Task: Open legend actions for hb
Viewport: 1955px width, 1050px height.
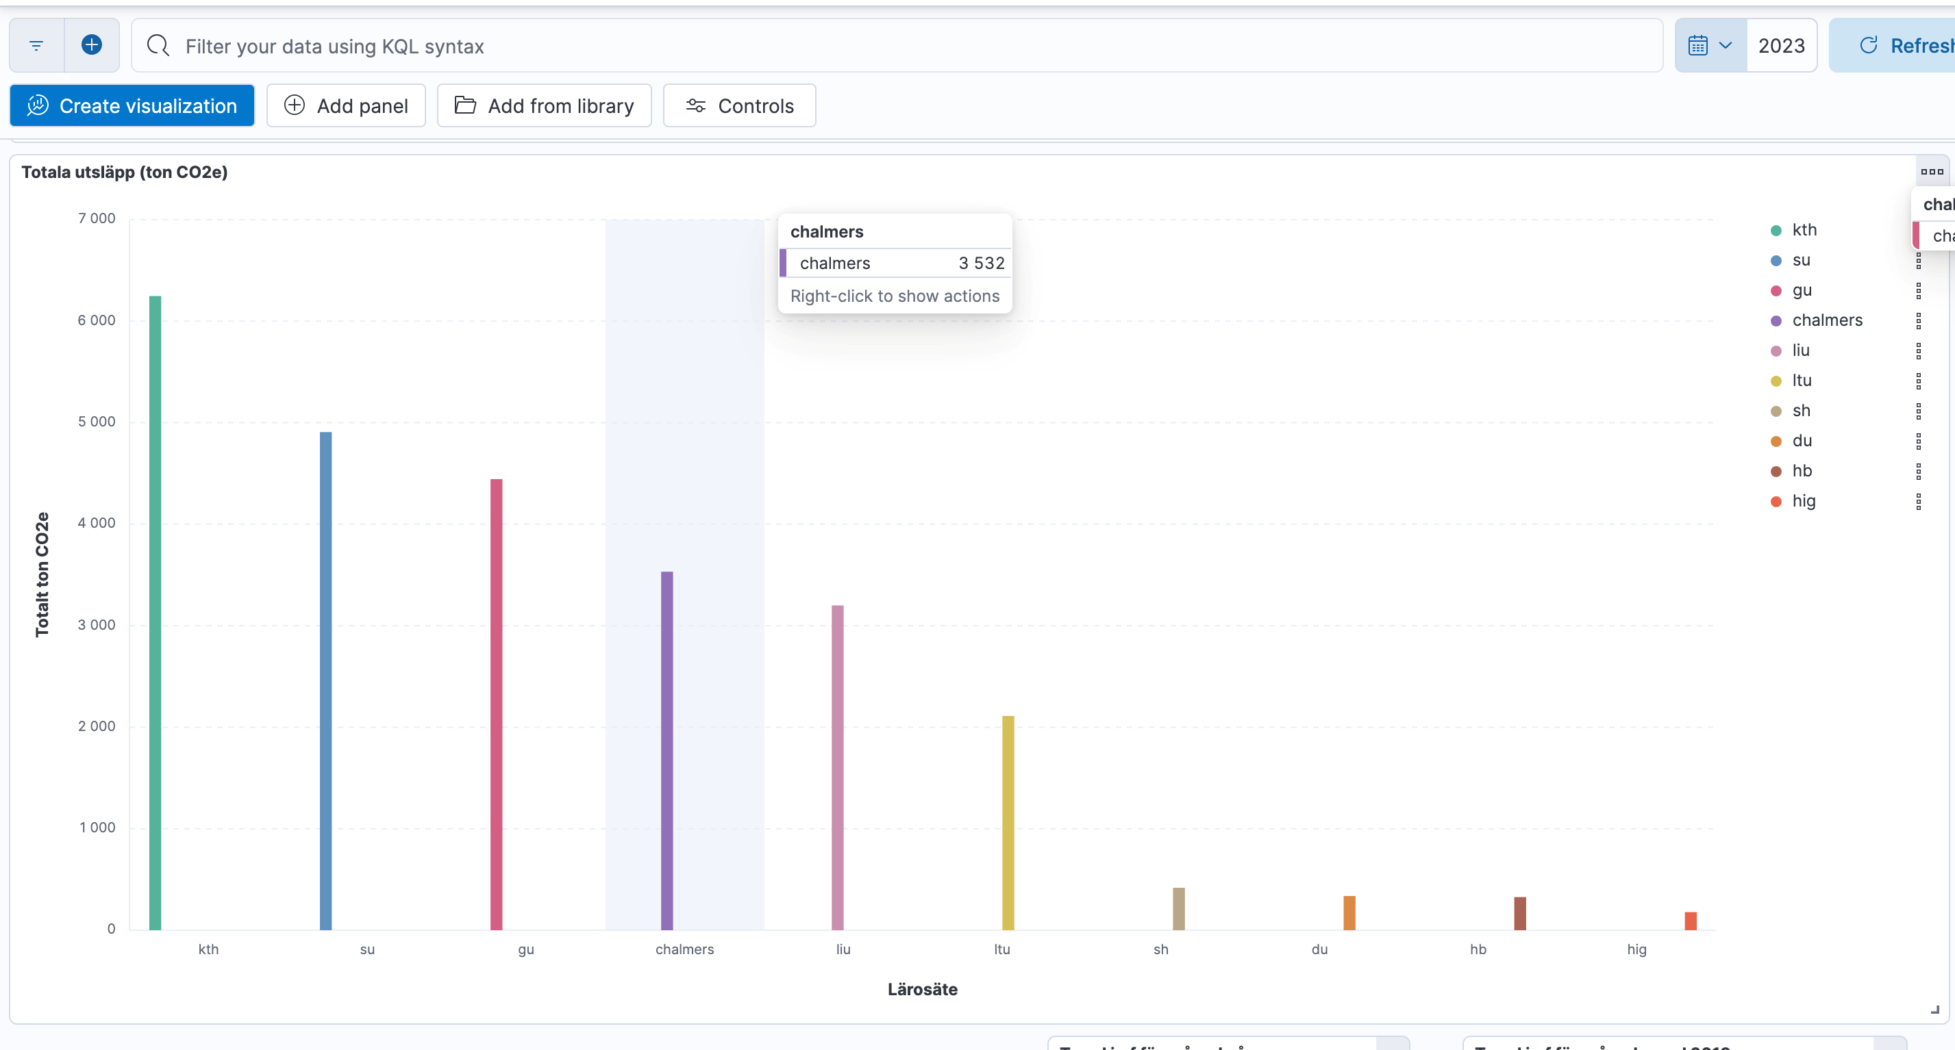Action: click(1918, 472)
